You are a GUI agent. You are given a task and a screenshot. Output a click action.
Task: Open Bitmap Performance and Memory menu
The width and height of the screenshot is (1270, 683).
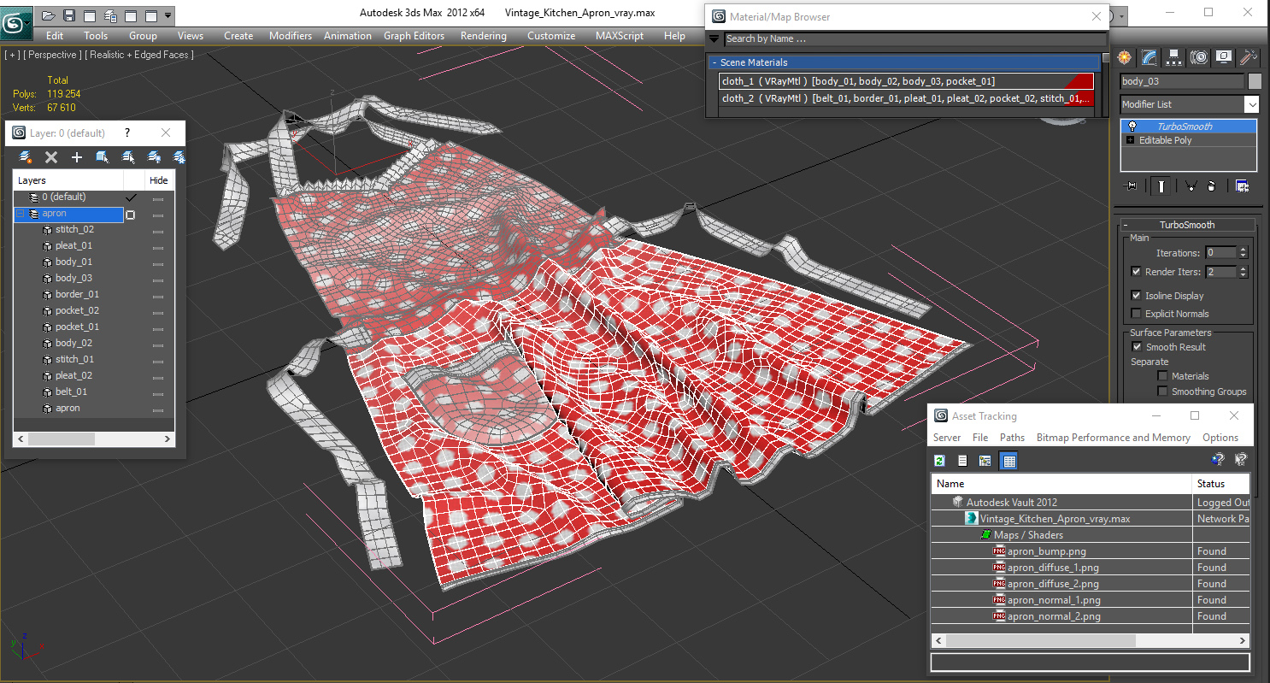coord(1114,438)
